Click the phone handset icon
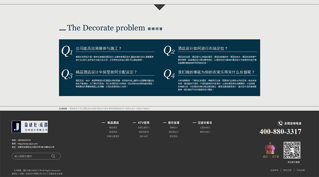Screen dimensions: 319x177 click(280, 123)
